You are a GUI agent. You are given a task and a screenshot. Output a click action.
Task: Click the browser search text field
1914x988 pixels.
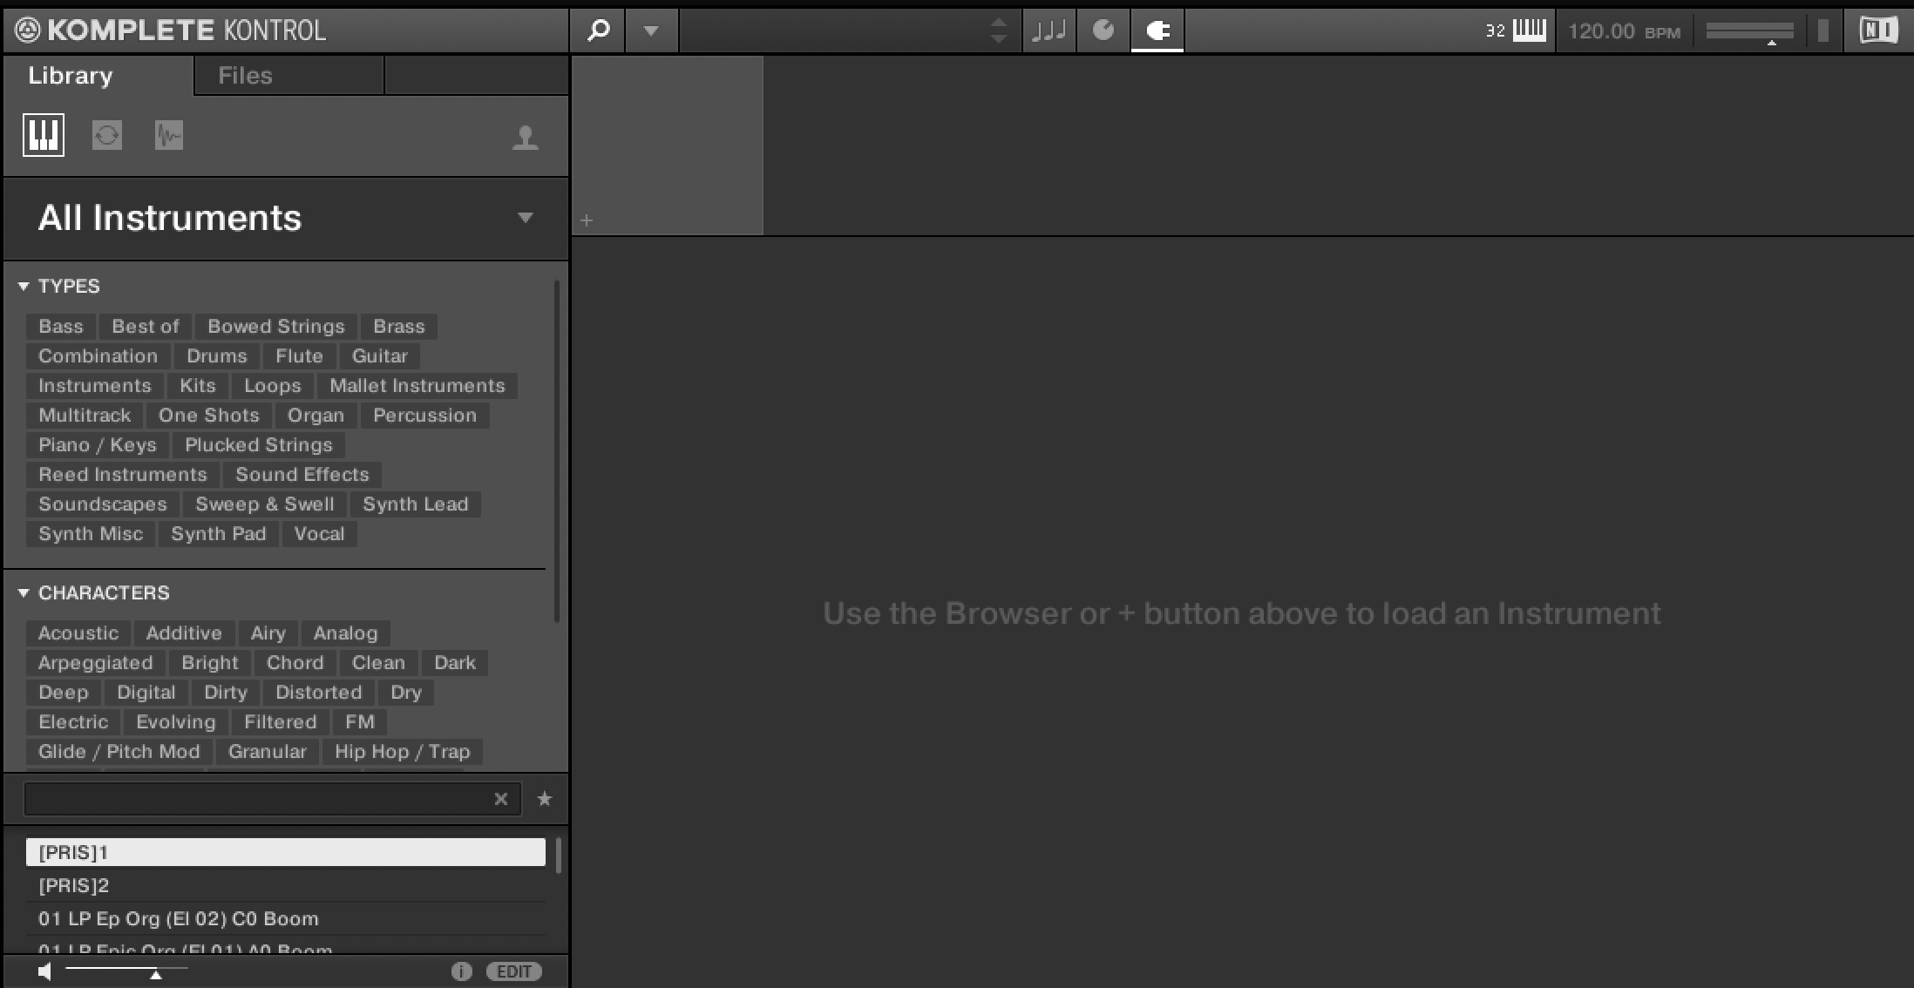257,799
